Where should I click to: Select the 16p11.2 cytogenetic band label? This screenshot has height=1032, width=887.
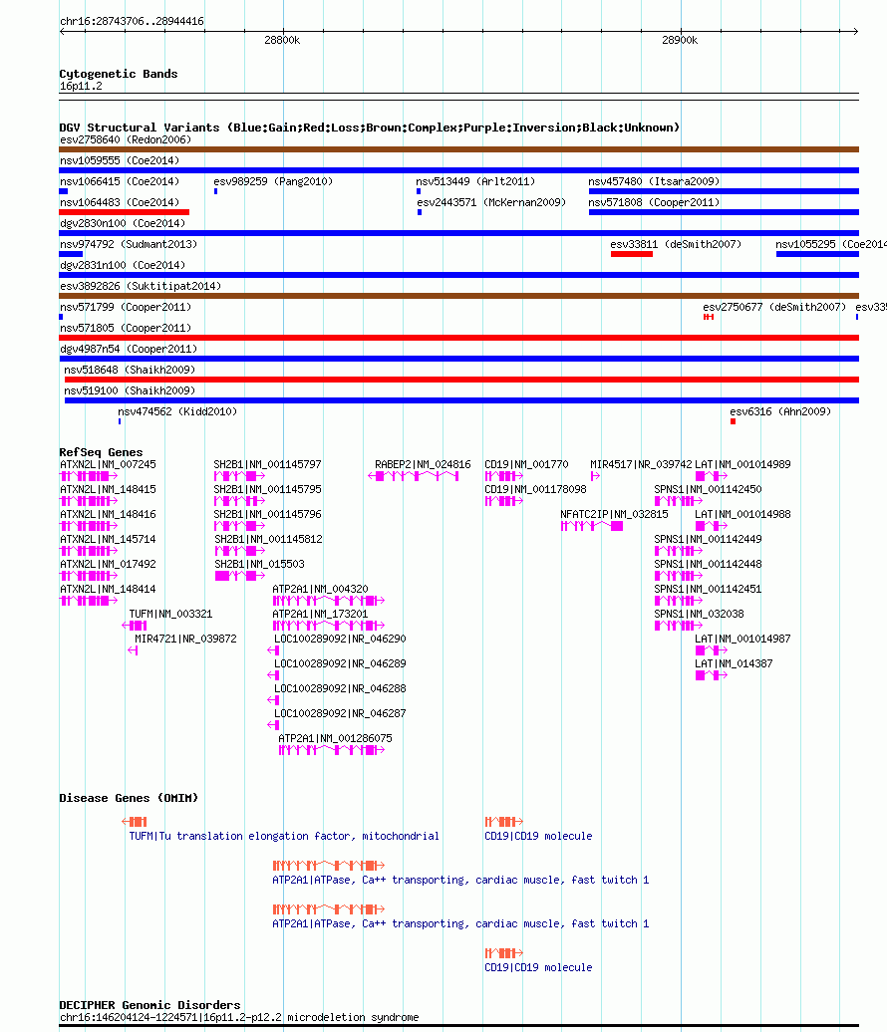coord(81,87)
